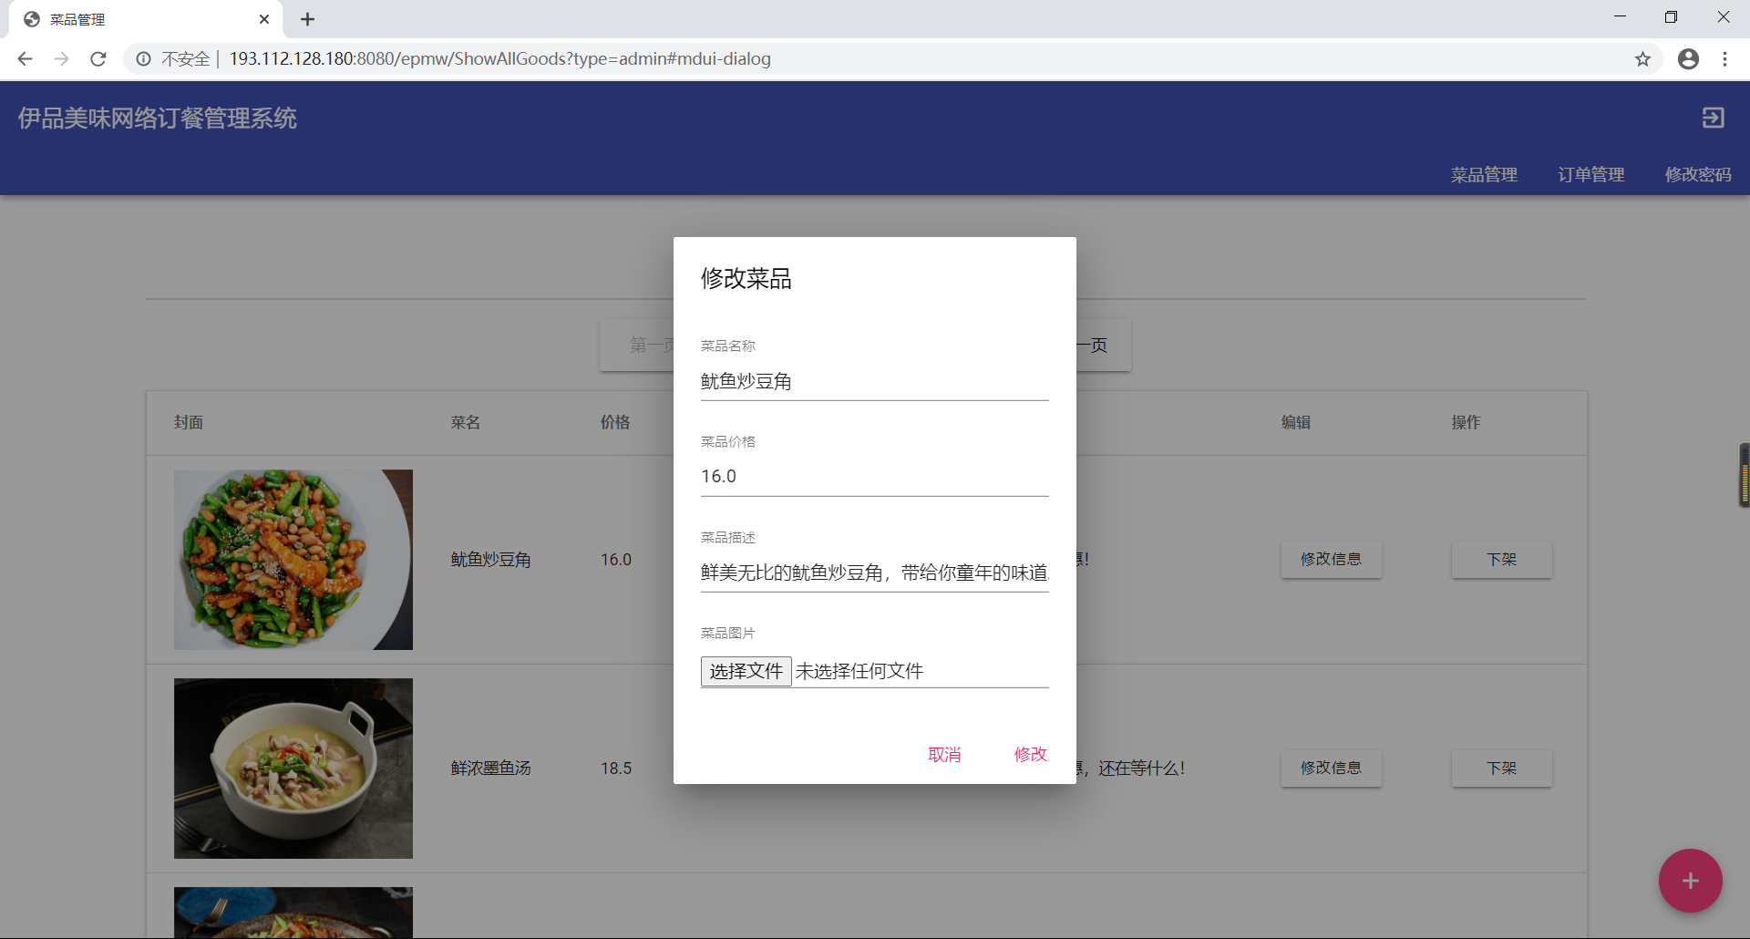Viewport: 1750px width, 939px height.
Task: Open a new browser tab
Action: tap(307, 19)
